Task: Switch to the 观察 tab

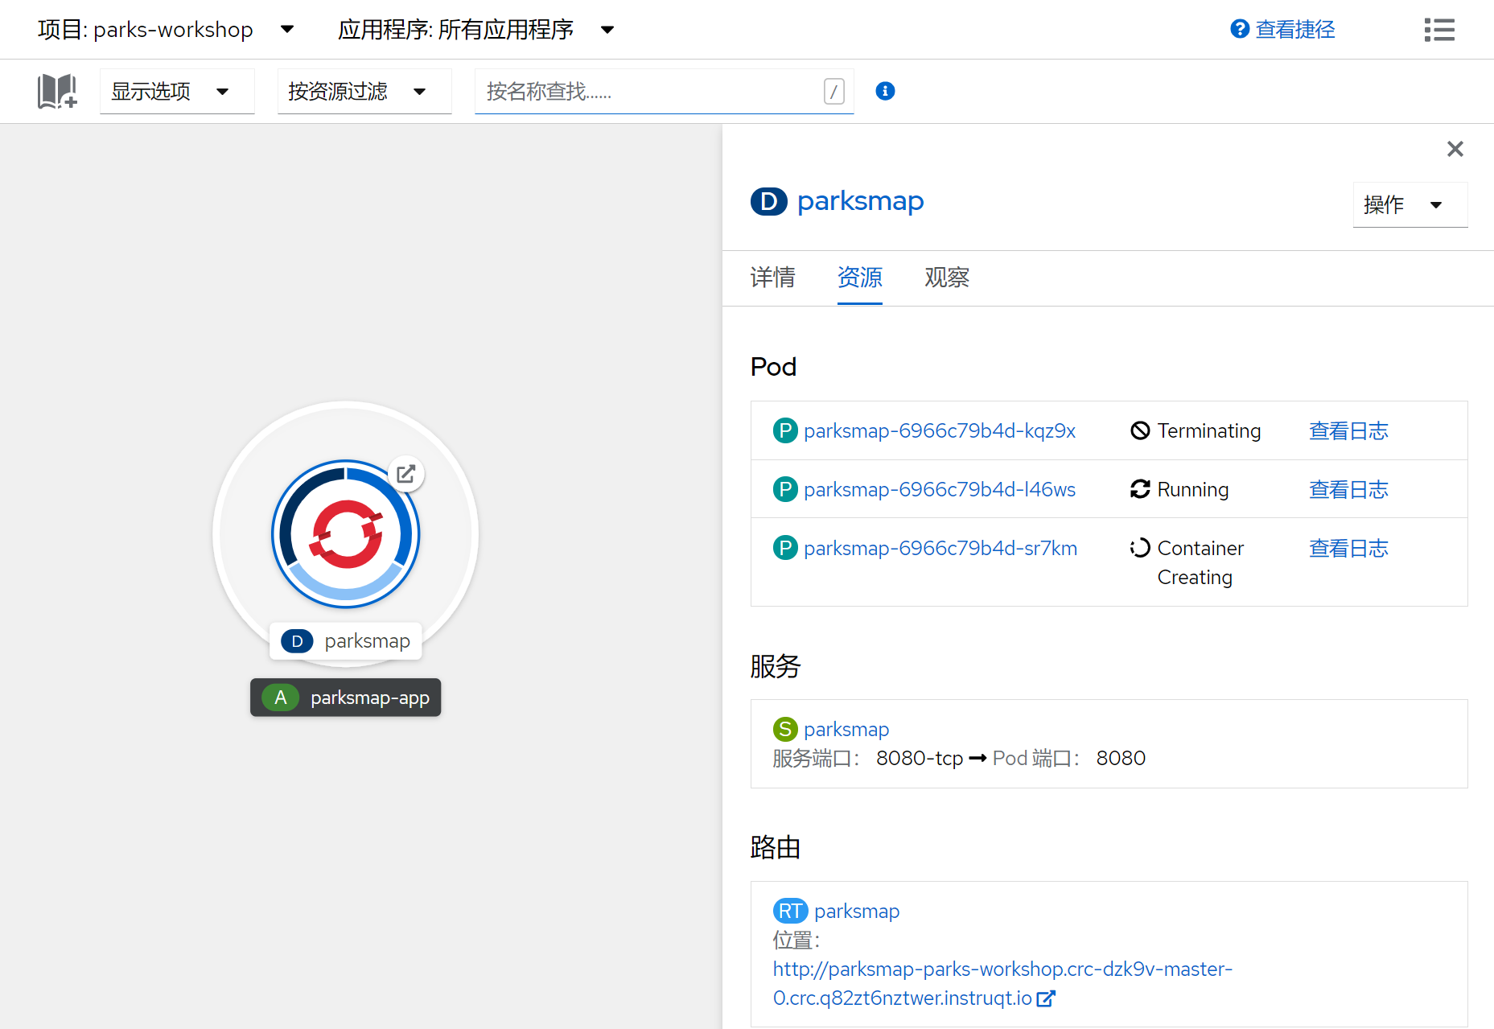Action: pyautogui.click(x=946, y=278)
